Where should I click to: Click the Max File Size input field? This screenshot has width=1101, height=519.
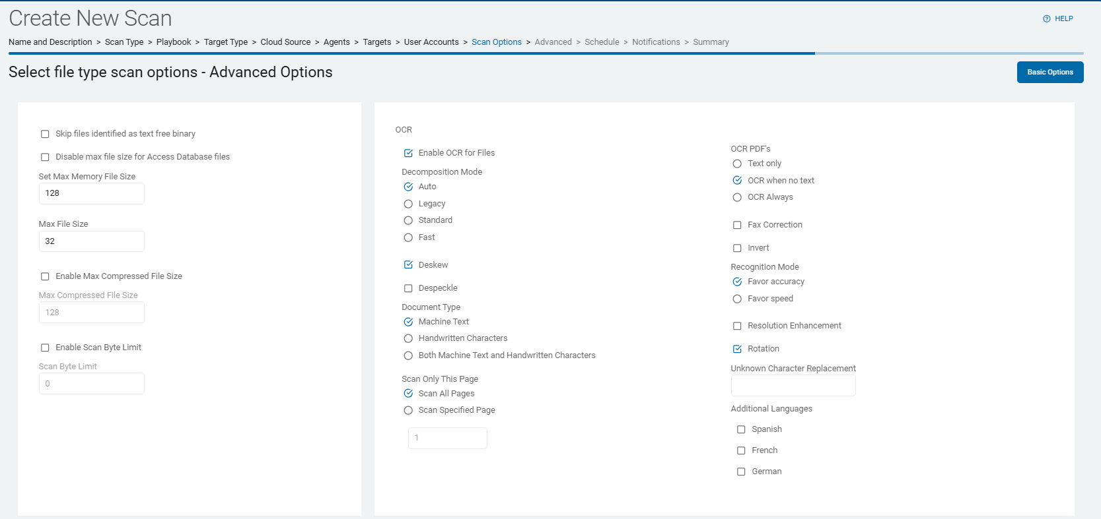(91, 241)
